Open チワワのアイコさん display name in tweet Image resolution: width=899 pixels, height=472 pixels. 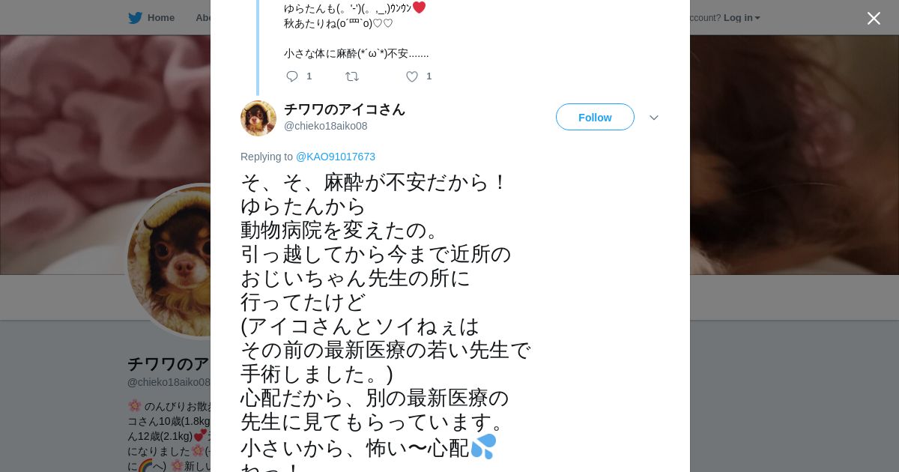tap(345, 109)
